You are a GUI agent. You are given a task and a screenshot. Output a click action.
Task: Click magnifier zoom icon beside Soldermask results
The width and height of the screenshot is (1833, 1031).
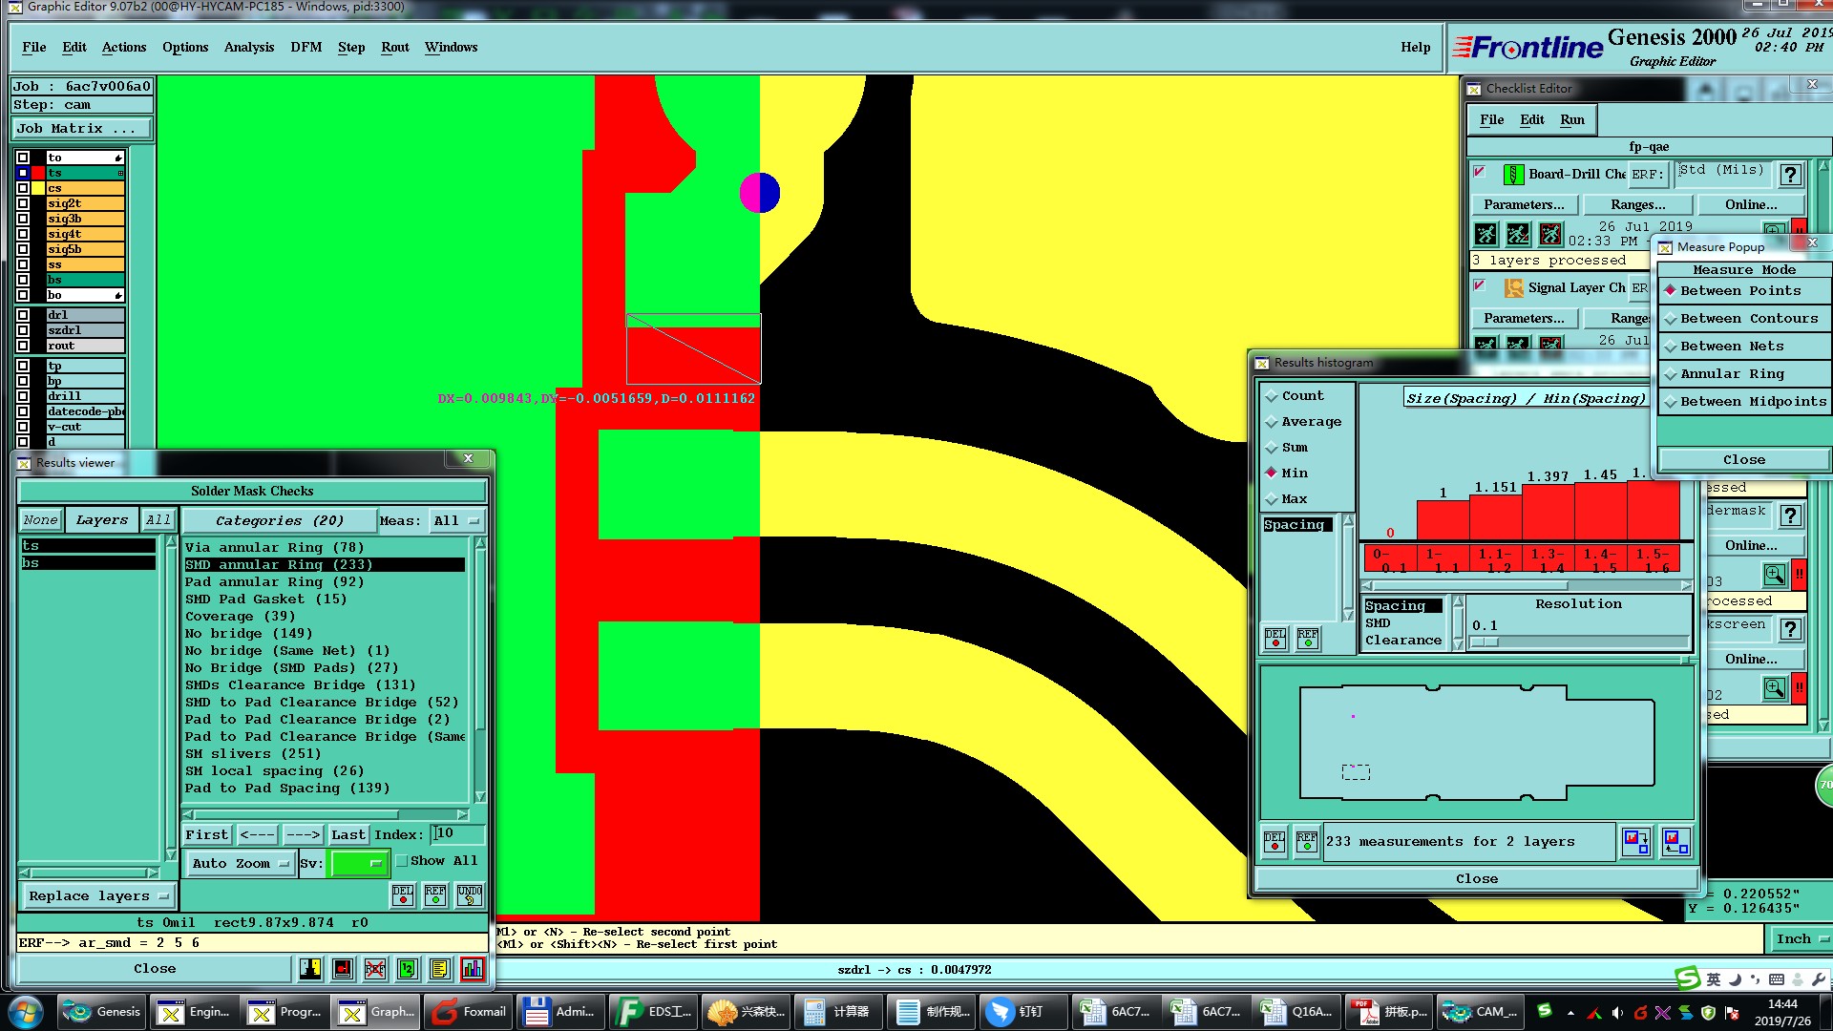pyautogui.click(x=1774, y=575)
